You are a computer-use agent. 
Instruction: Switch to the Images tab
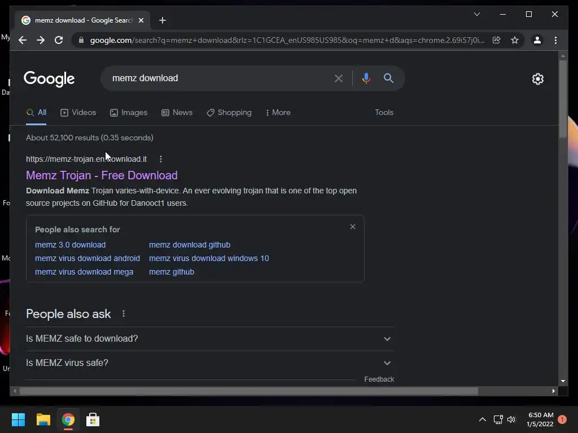click(x=129, y=112)
